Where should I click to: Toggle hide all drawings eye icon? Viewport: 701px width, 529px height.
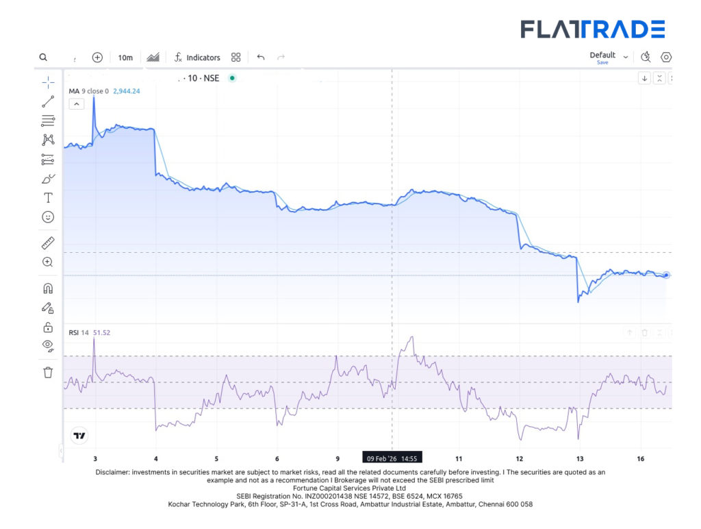(48, 346)
